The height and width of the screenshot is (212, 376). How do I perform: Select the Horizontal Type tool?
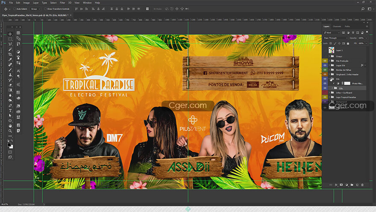pos(10,110)
